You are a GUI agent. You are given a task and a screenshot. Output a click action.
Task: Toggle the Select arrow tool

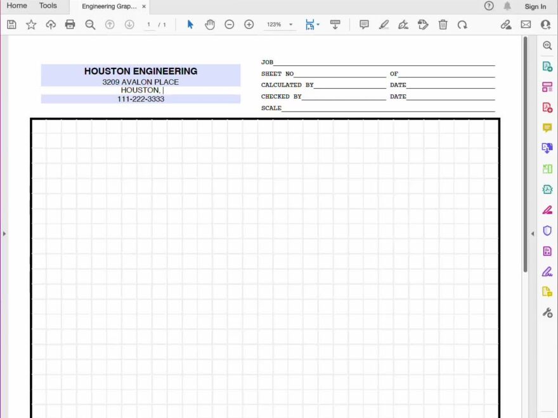[x=190, y=25]
